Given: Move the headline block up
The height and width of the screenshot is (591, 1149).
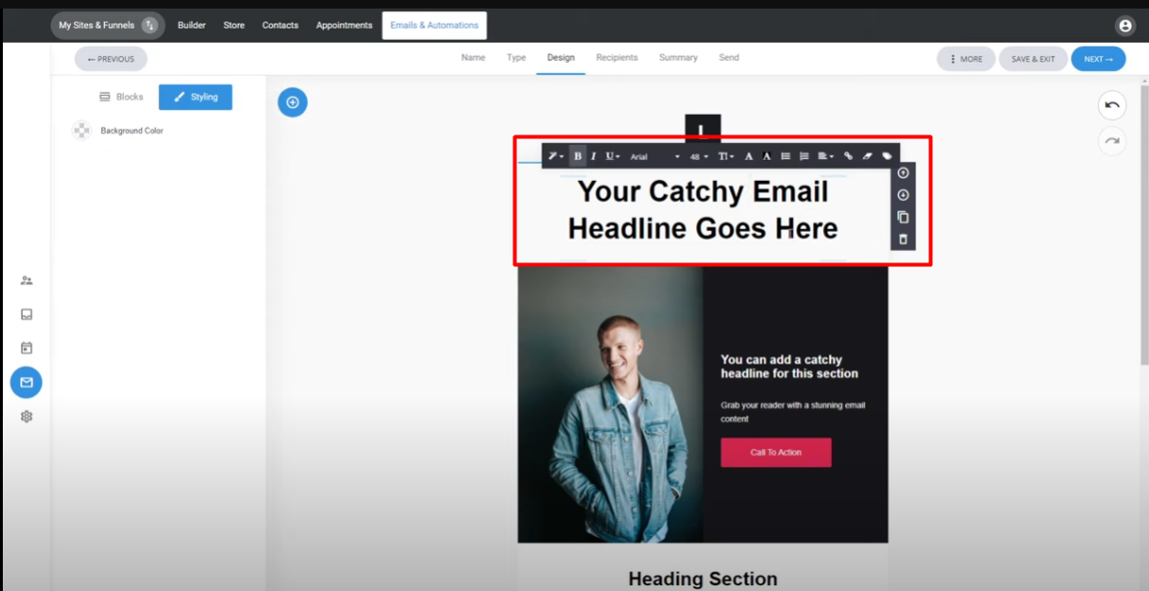Looking at the screenshot, I should coord(903,173).
